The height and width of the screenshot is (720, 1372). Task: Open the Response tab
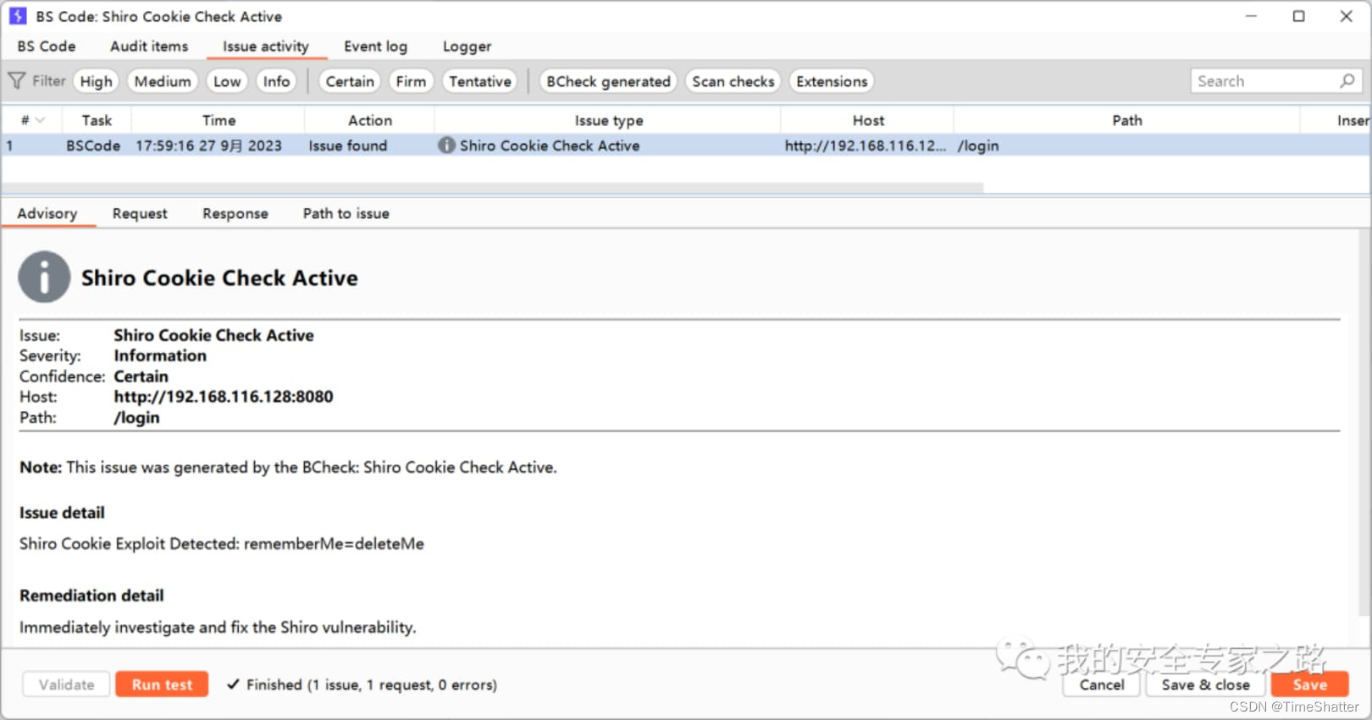(235, 213)
